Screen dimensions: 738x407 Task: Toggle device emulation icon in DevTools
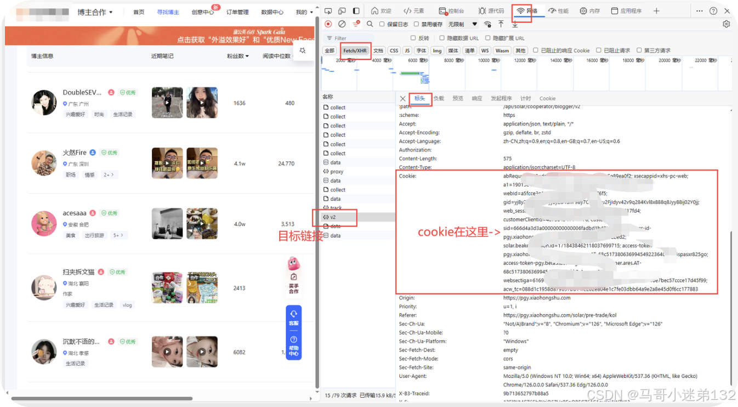click(342, 11)
